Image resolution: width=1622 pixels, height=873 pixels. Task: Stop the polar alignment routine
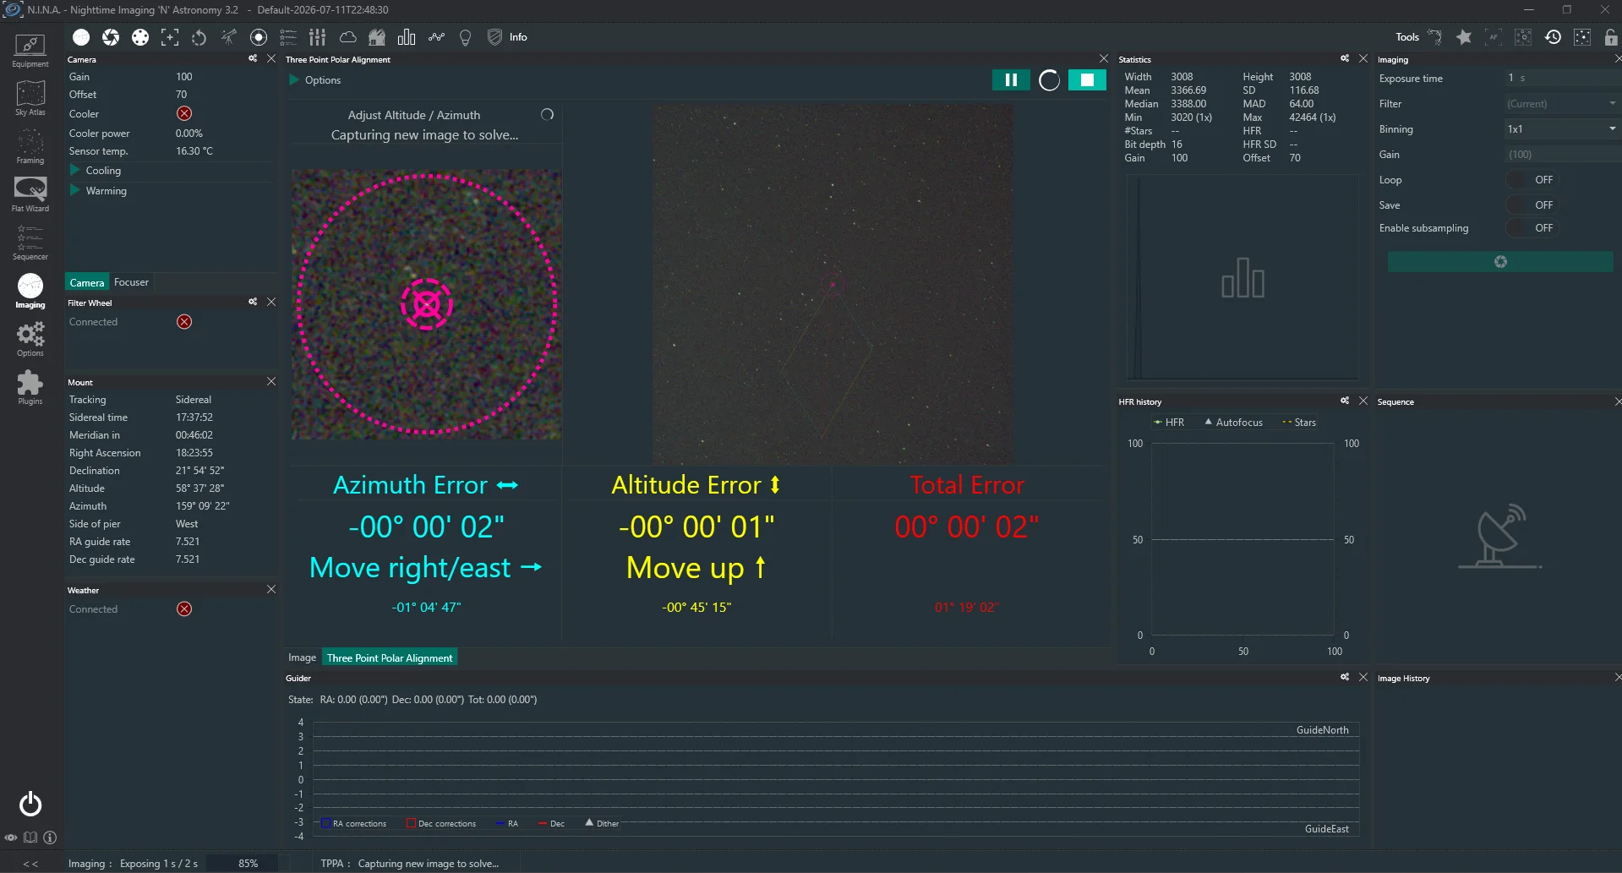tap(1087, 79)
